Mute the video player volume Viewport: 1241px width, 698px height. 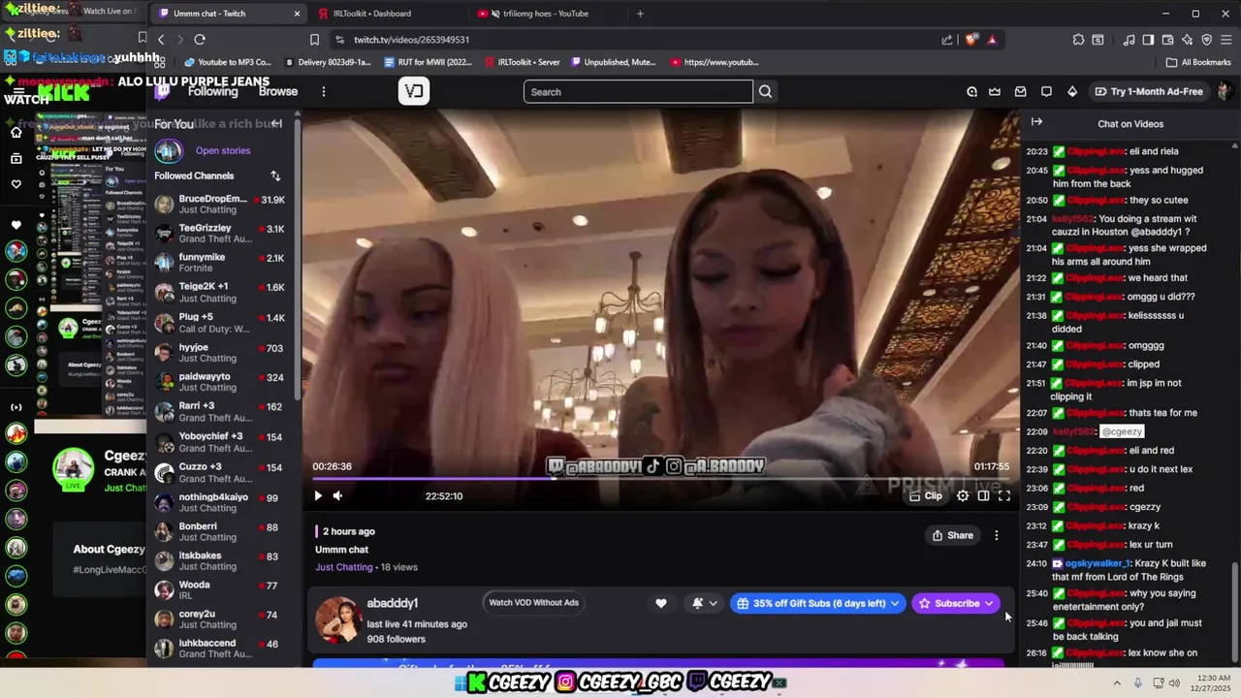click(337, 495)
